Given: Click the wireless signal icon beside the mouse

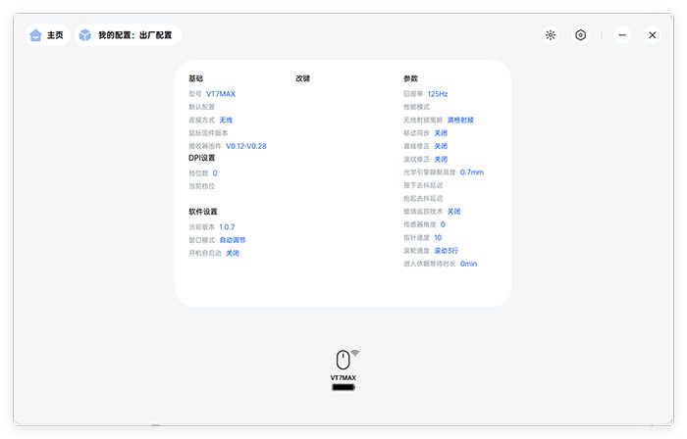Looking at the screenshot, I should click(355, 352).
